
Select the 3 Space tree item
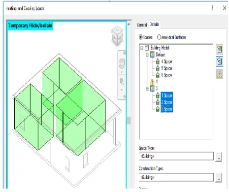coord(166,109)
